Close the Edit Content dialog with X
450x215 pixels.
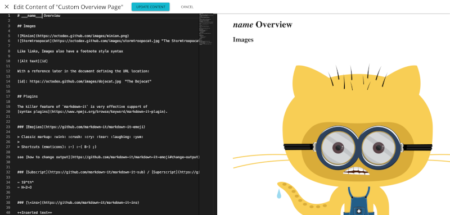click(x=7, y=7)
